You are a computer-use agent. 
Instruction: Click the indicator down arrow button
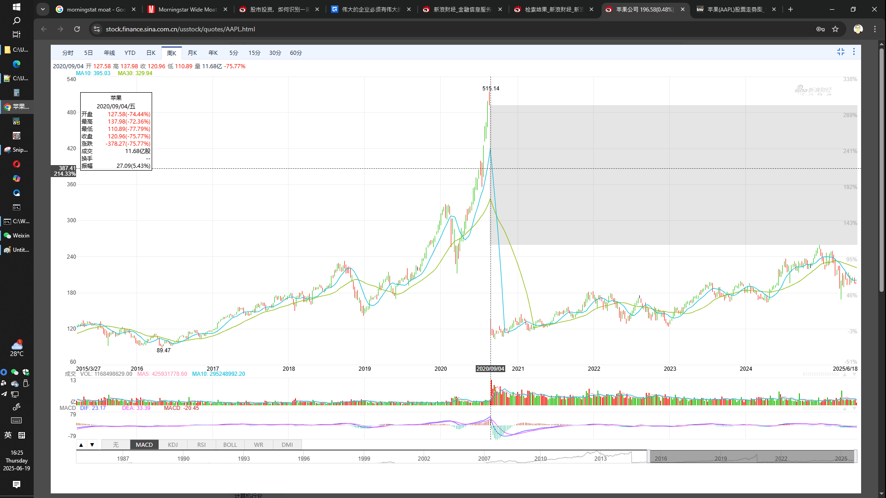click(x=92, y=445)
